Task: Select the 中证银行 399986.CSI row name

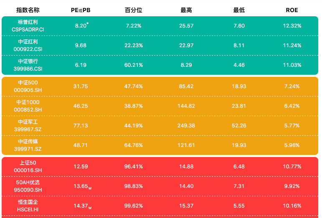Action: pos(28,65)
